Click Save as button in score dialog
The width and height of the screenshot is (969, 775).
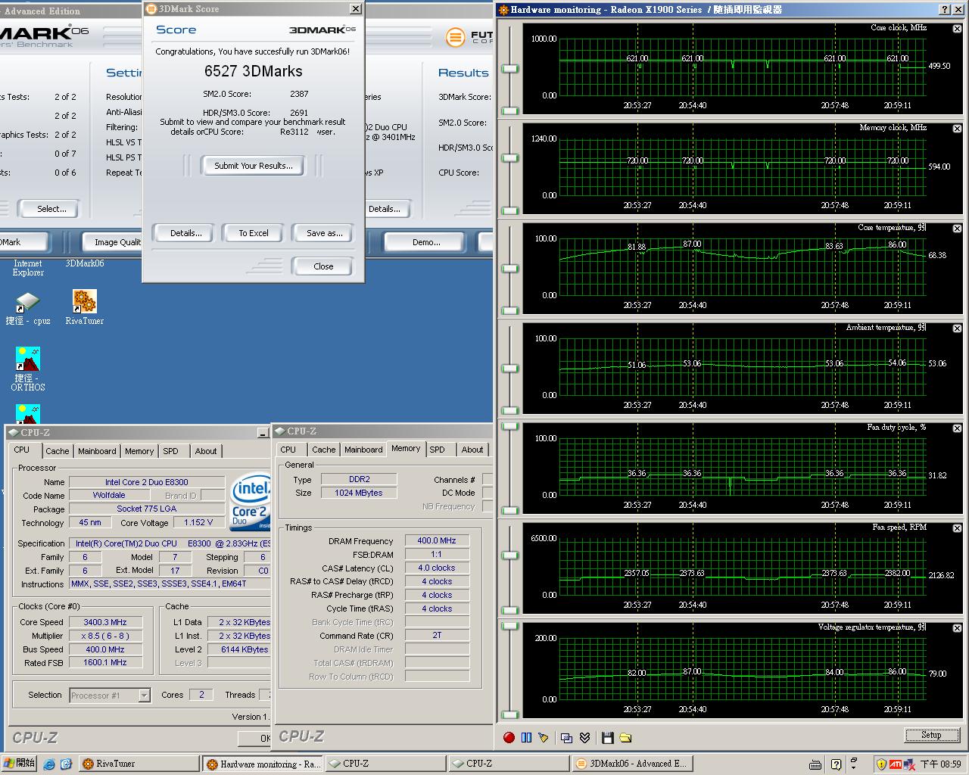324,233
